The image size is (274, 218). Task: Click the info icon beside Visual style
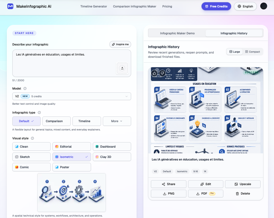(33, 138)
